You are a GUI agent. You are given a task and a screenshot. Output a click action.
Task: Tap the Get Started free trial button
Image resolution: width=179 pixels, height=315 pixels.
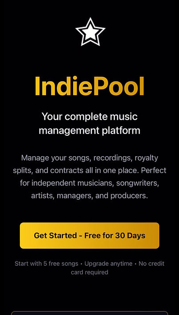click(89, 236)
